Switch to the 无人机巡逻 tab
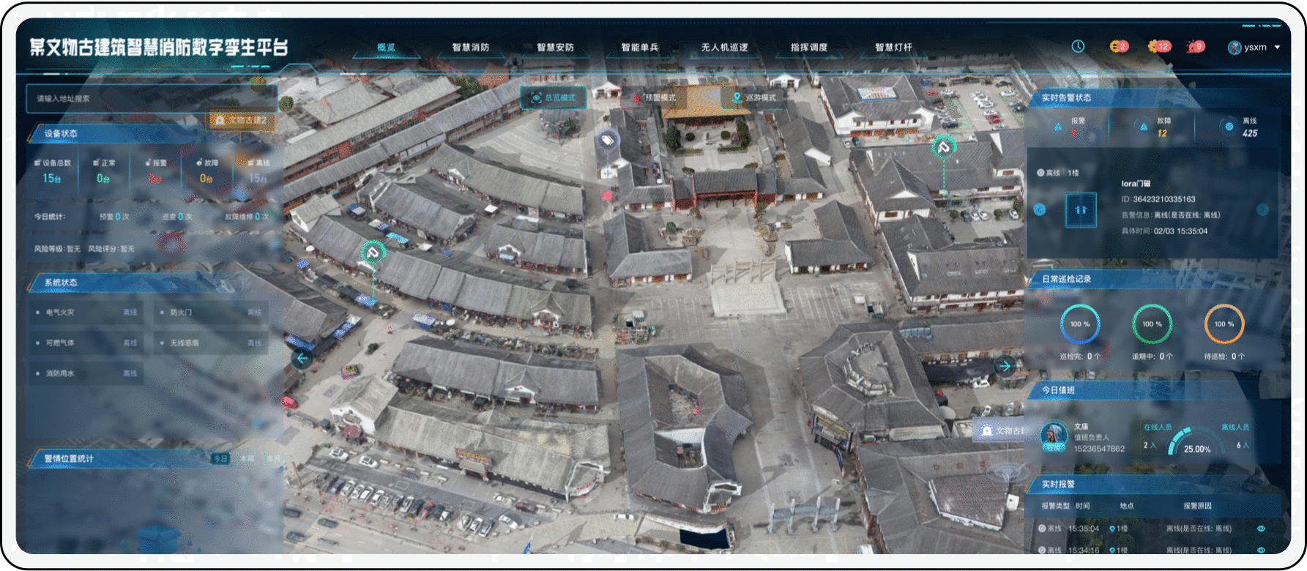Screen dimensions: 1307x571 (x=725, y=48)
